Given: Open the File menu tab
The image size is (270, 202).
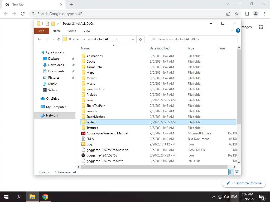Looking at the screenshot, I should pos(42,31).
